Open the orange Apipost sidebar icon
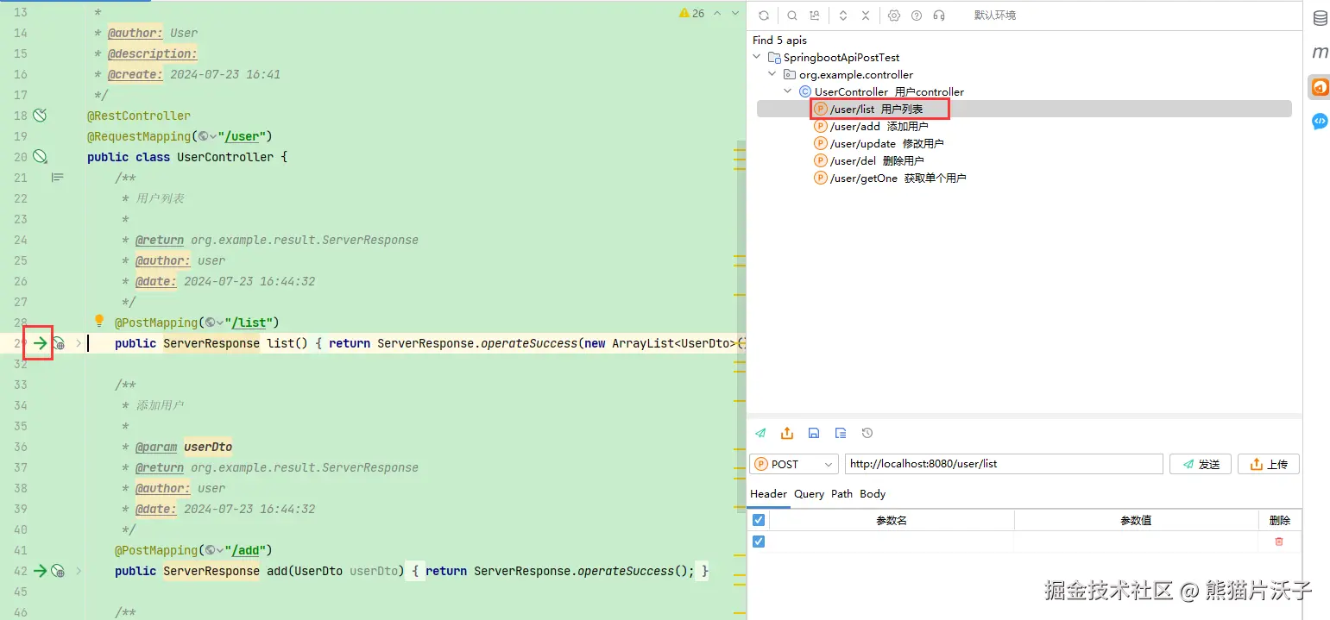 tap(1320, 87)
